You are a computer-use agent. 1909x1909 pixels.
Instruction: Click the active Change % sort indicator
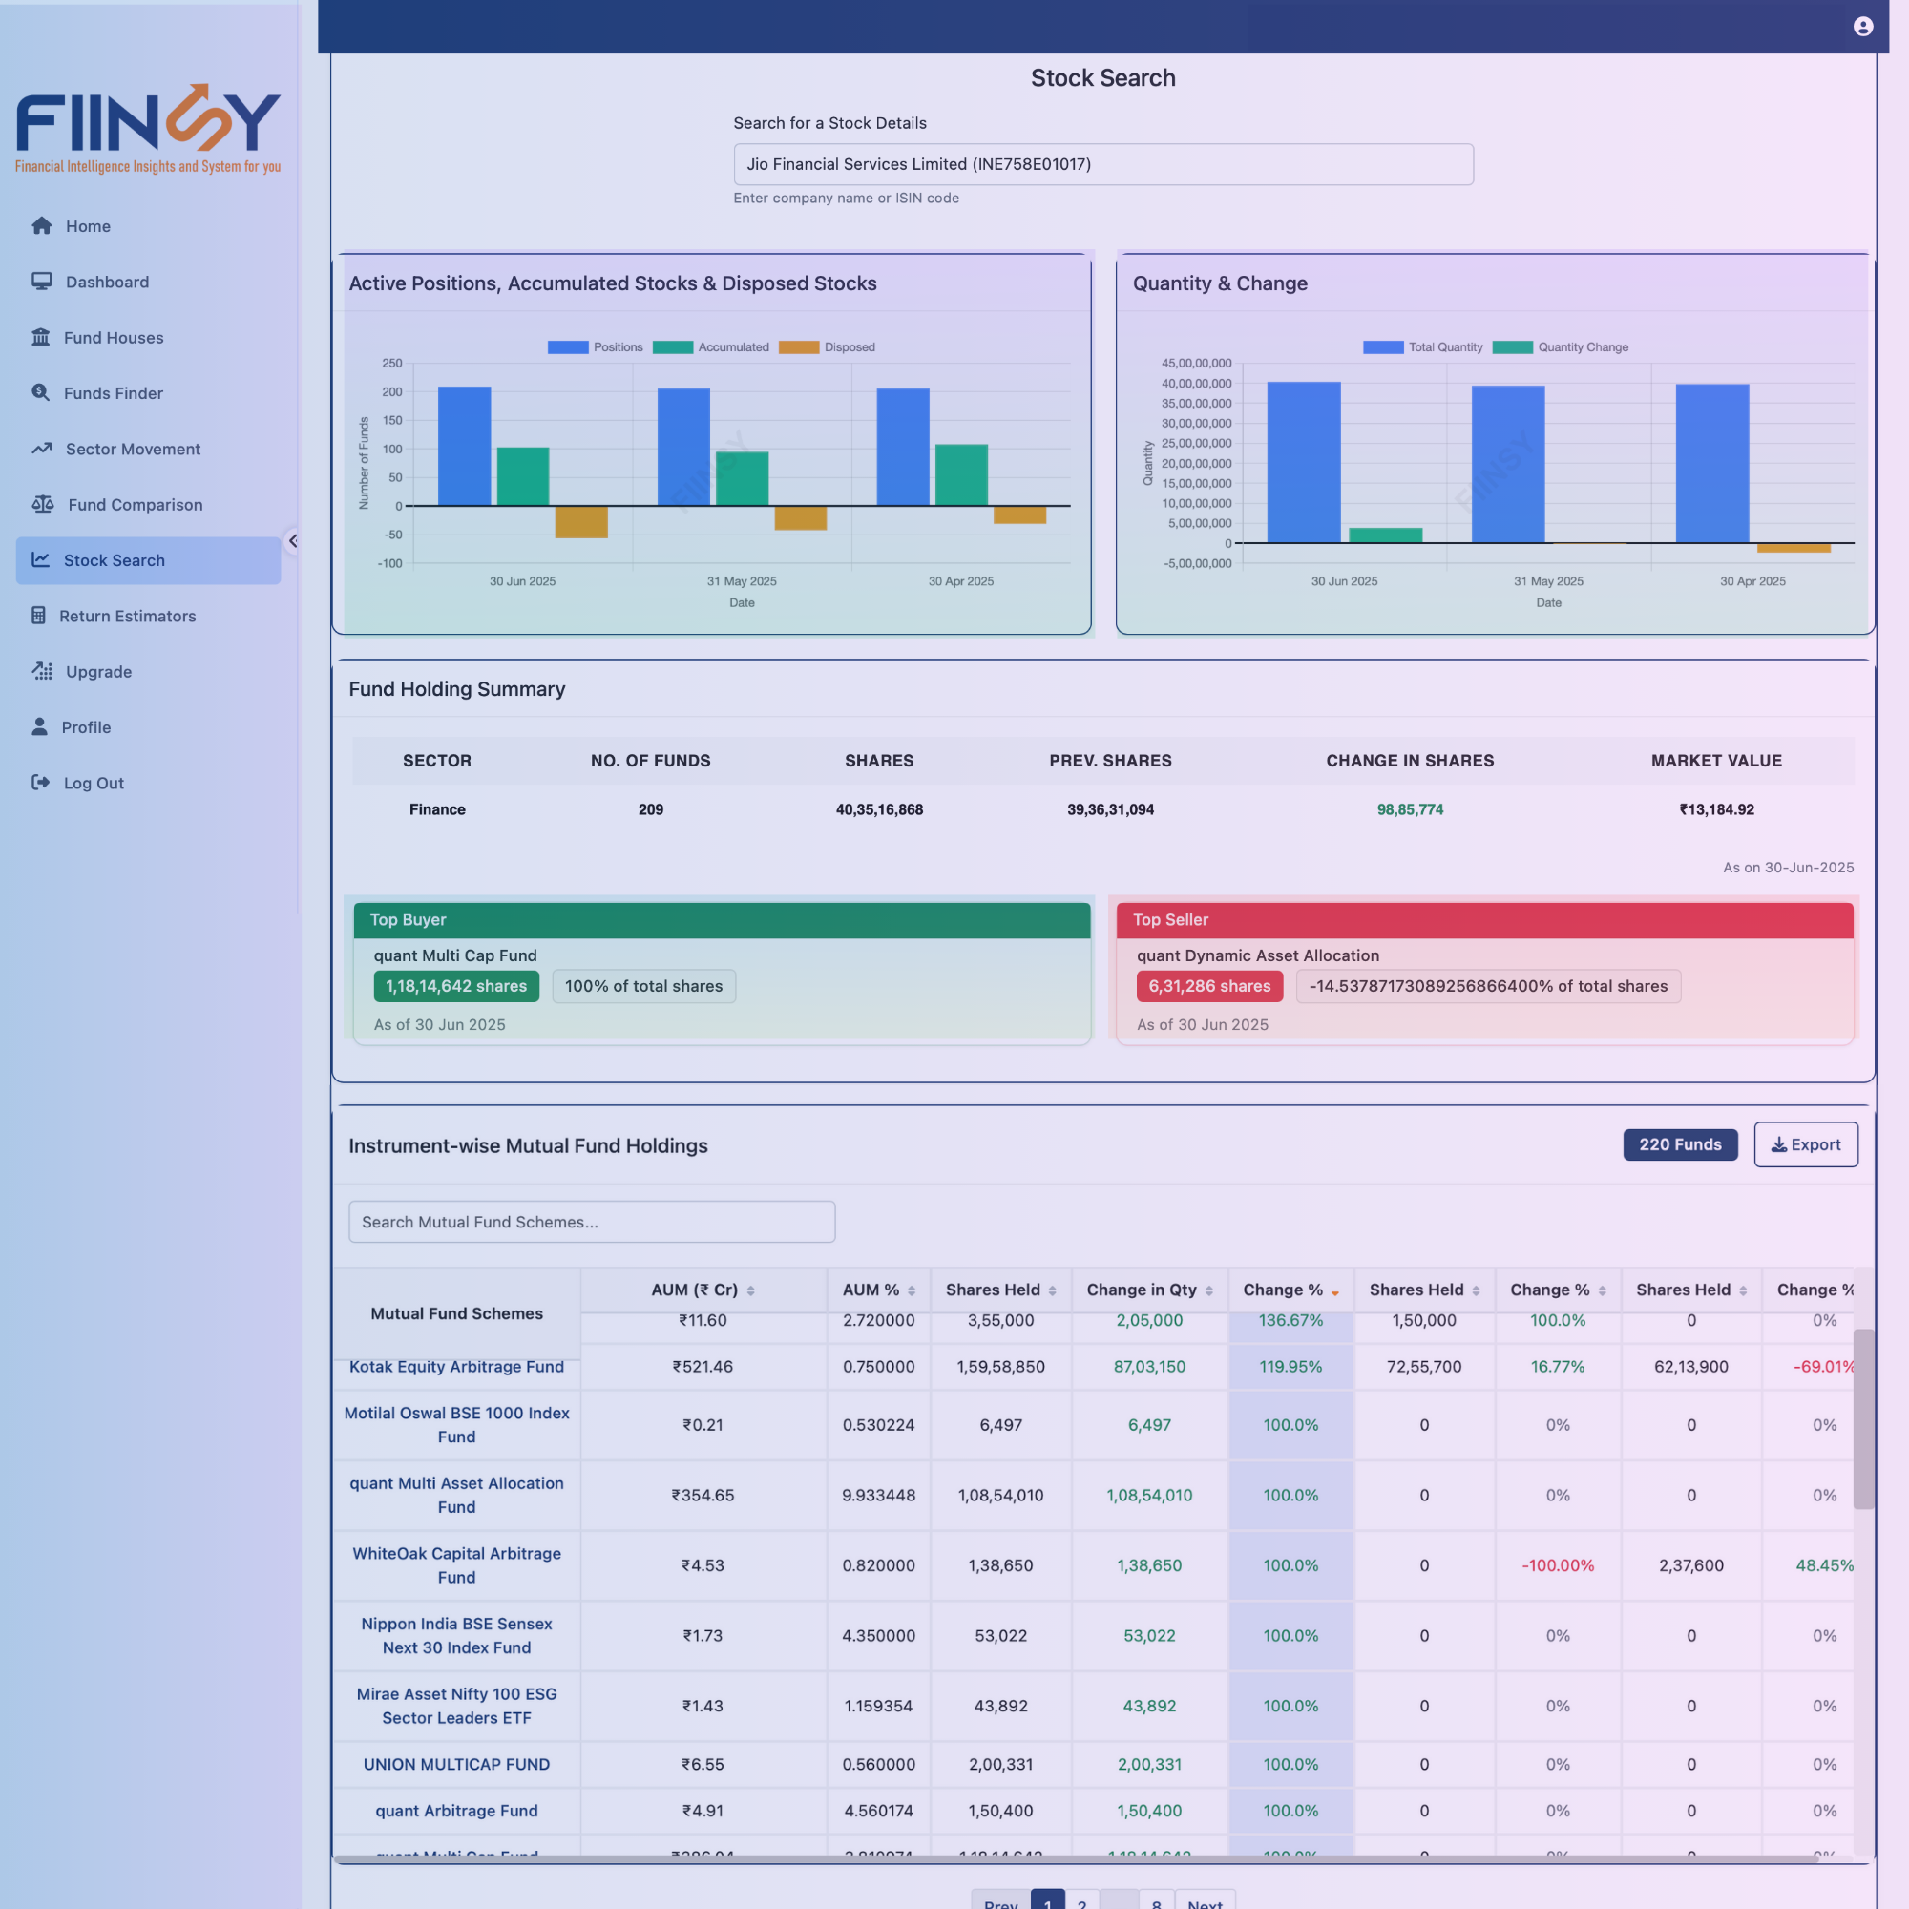coord(1335,1292)
